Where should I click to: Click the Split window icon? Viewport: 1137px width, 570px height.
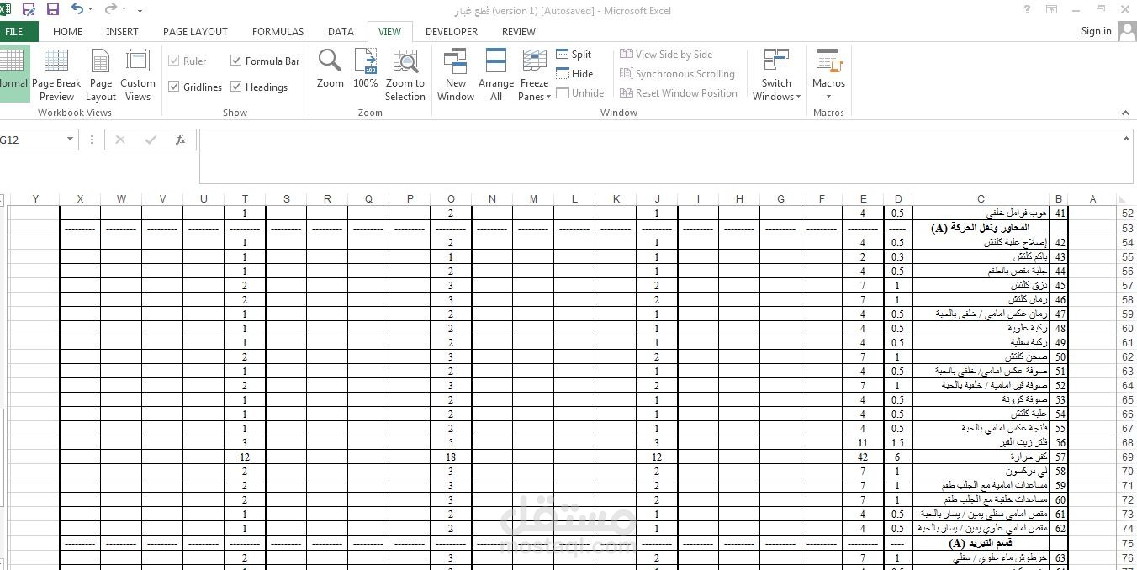[563, 55]
